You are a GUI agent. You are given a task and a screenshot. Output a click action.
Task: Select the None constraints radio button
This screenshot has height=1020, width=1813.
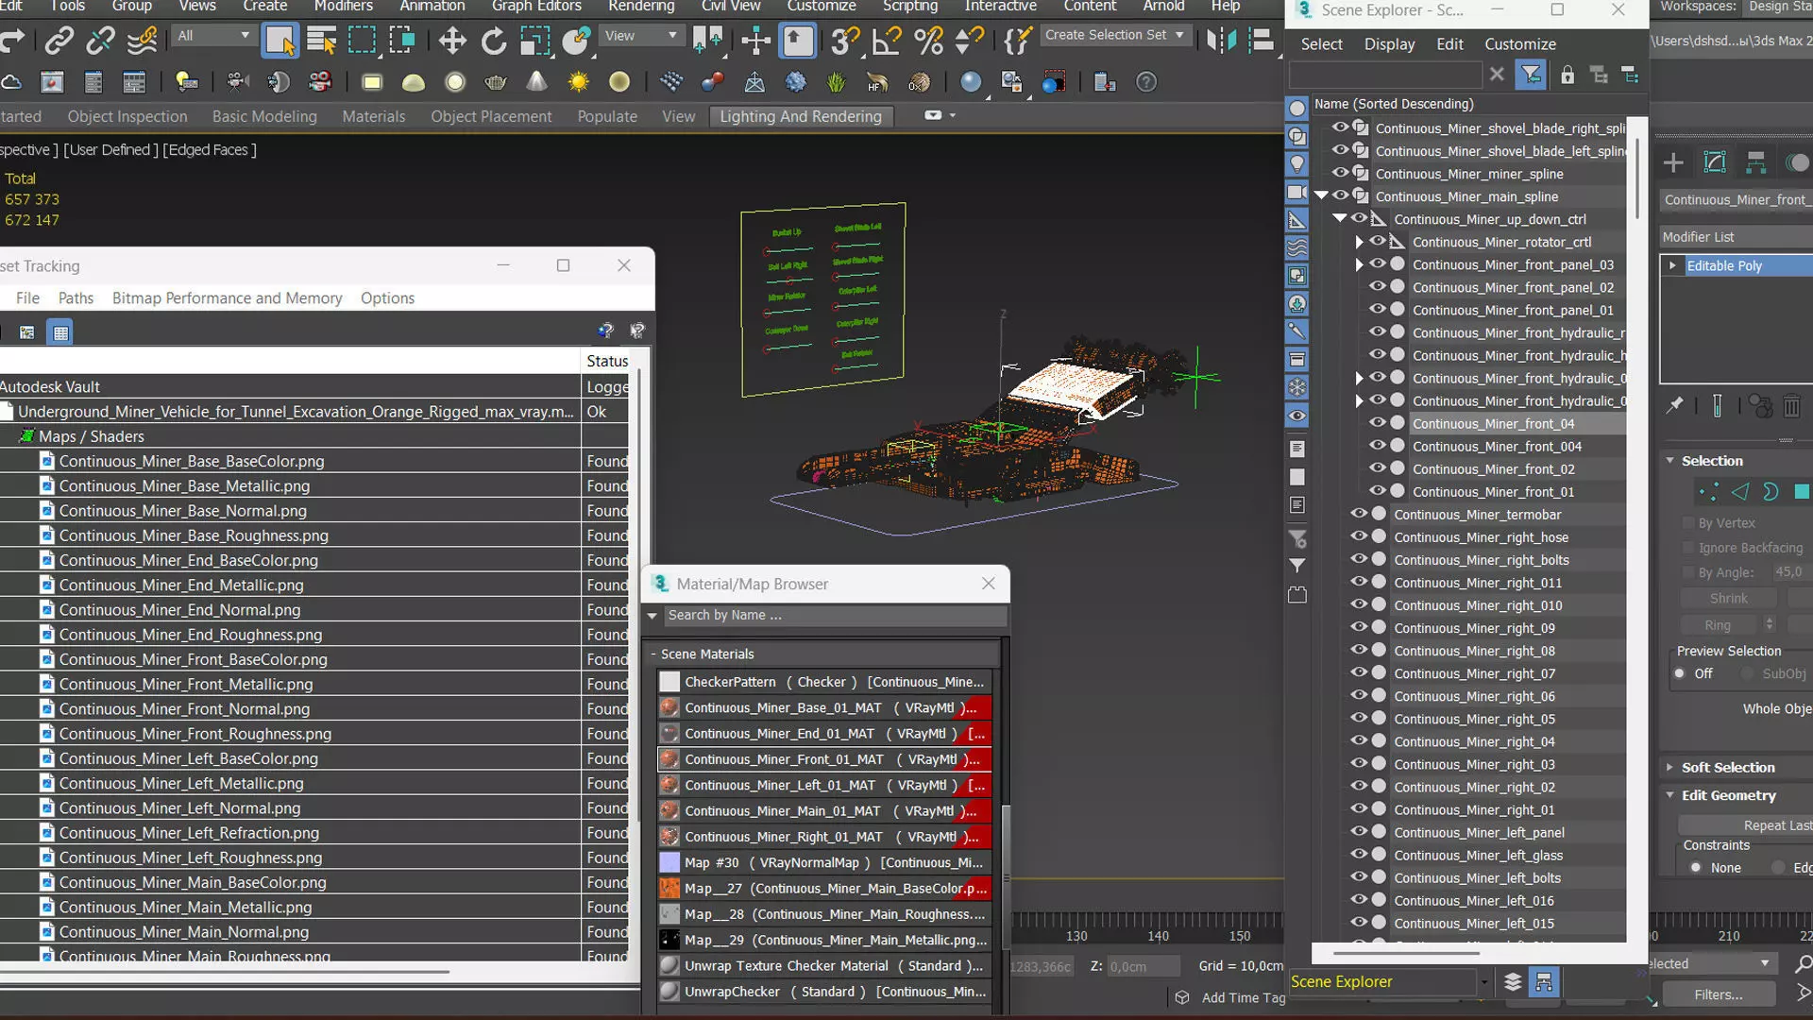[1696, 868]
